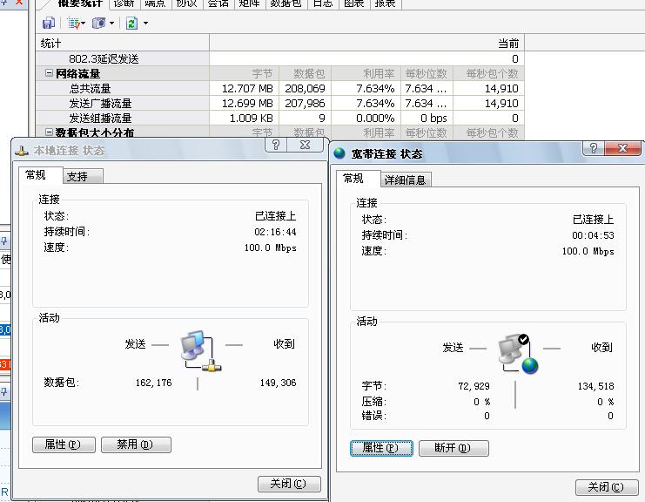This screenshot has height=502, width=645.
Task: Select the 总共流量 row
Action: [279, 88]
